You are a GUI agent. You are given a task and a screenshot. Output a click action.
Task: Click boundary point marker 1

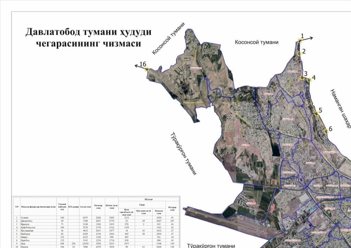coord(300,41)
